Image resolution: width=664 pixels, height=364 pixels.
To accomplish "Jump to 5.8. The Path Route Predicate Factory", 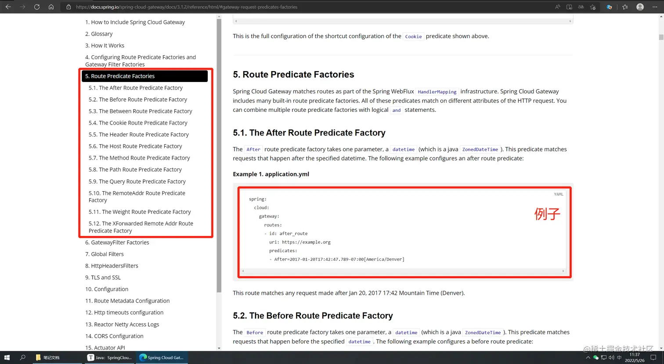I will 135,170.
